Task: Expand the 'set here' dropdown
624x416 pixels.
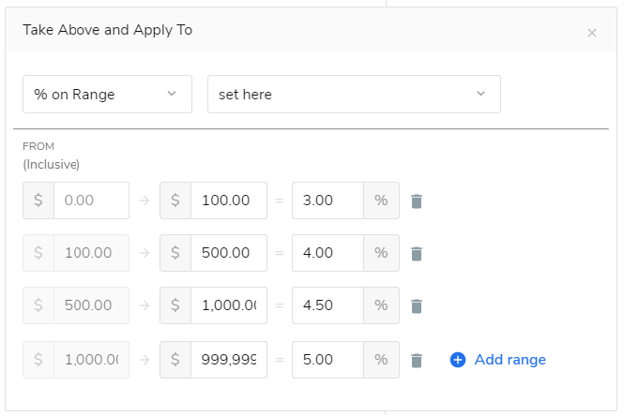Action: tap(354, 94)
